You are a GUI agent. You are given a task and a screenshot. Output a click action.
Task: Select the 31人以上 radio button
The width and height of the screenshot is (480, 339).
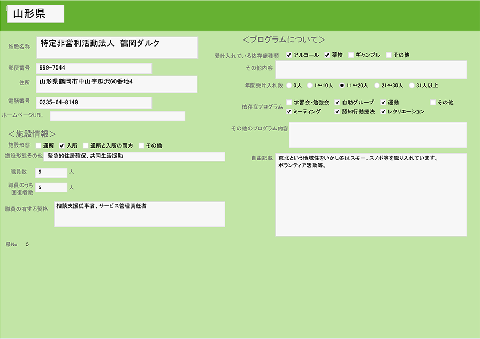[412, 85]
